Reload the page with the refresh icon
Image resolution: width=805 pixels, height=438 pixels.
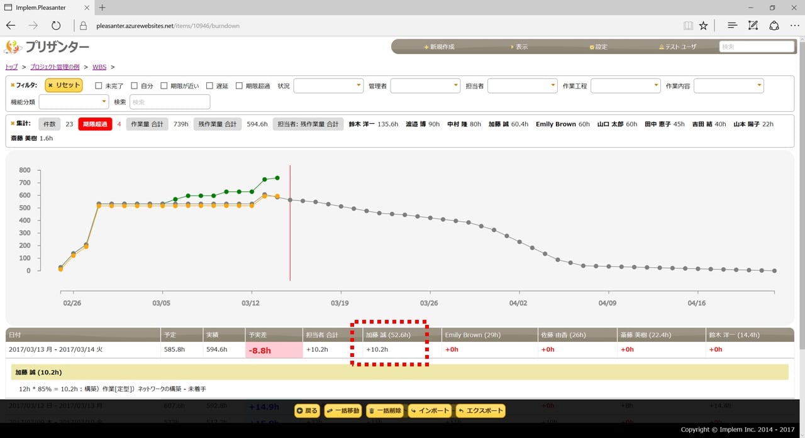pyautogui.click(x=56, y=26)
